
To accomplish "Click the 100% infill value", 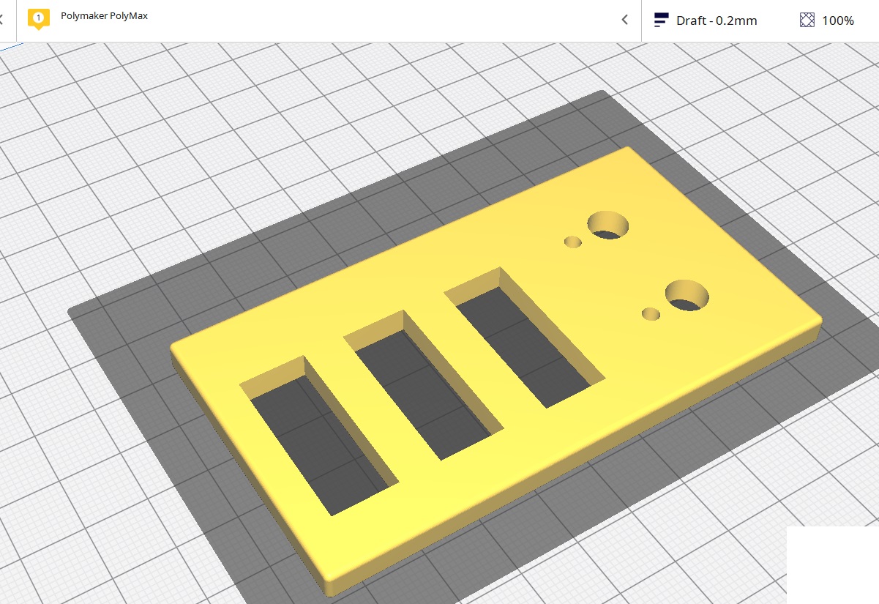I will coord(837,20).
